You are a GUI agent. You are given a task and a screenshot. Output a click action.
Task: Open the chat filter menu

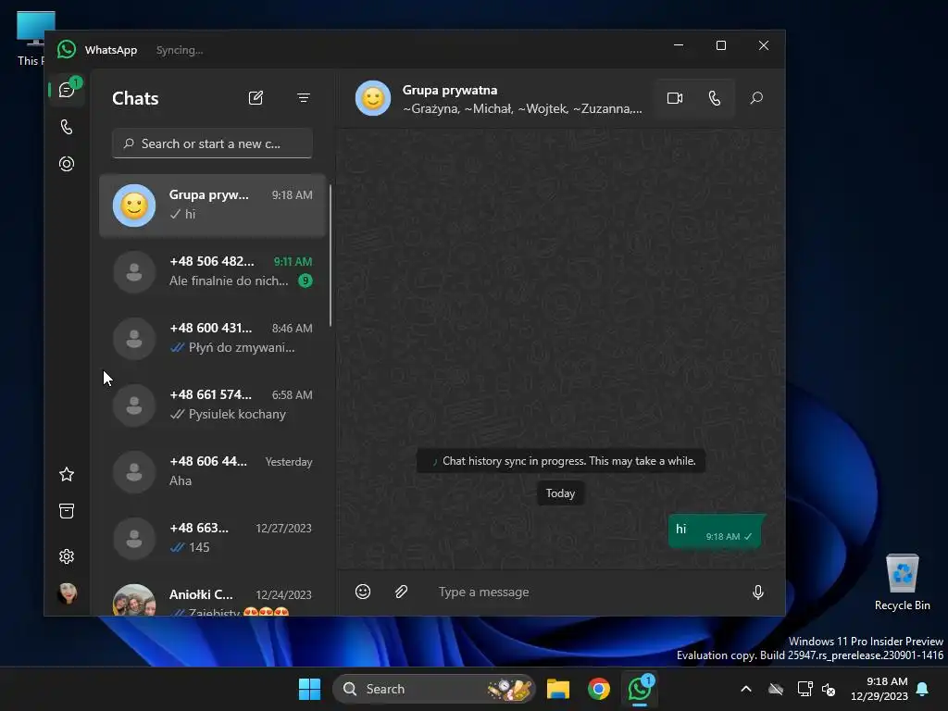pyautogui.click(x=304, y=98)
